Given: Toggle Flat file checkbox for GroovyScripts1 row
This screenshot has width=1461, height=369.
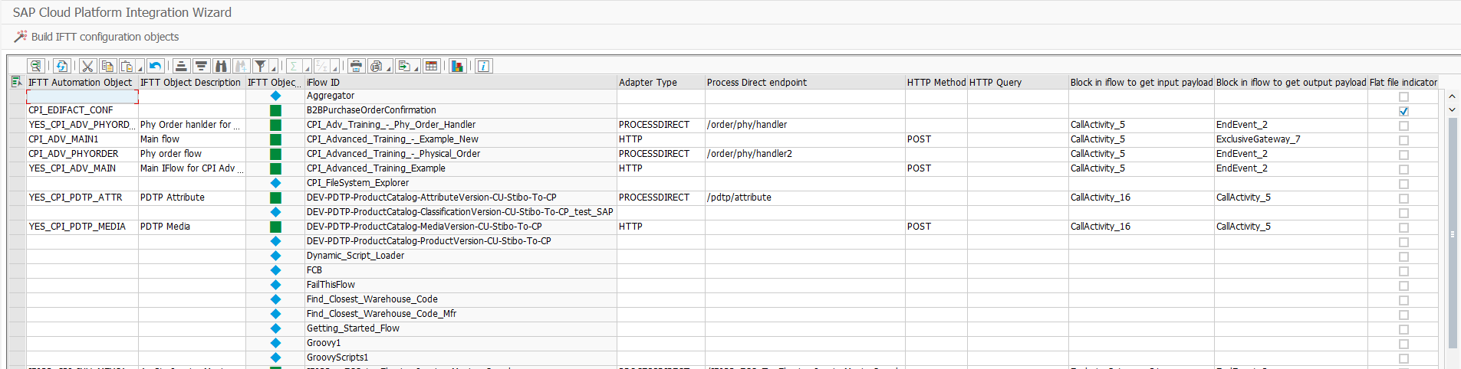Looking at the screenshot, I should [1403, 358].
